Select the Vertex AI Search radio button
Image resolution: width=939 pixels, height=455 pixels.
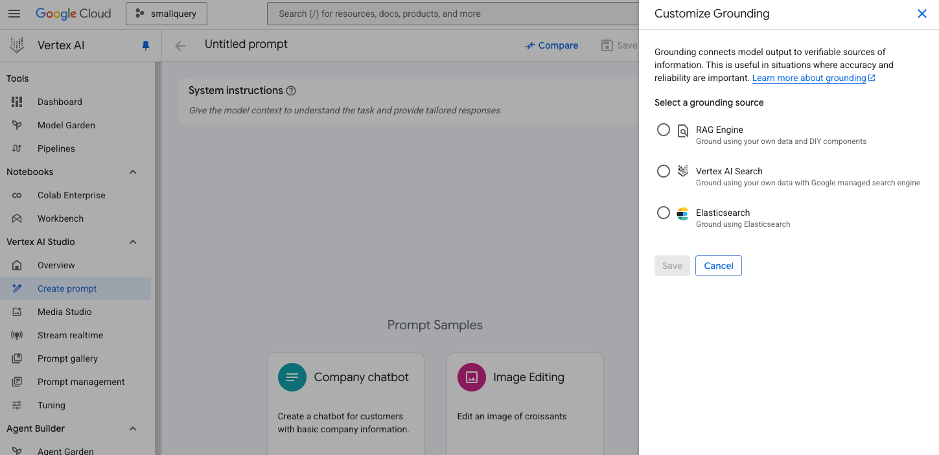click(x=664, y=171)
